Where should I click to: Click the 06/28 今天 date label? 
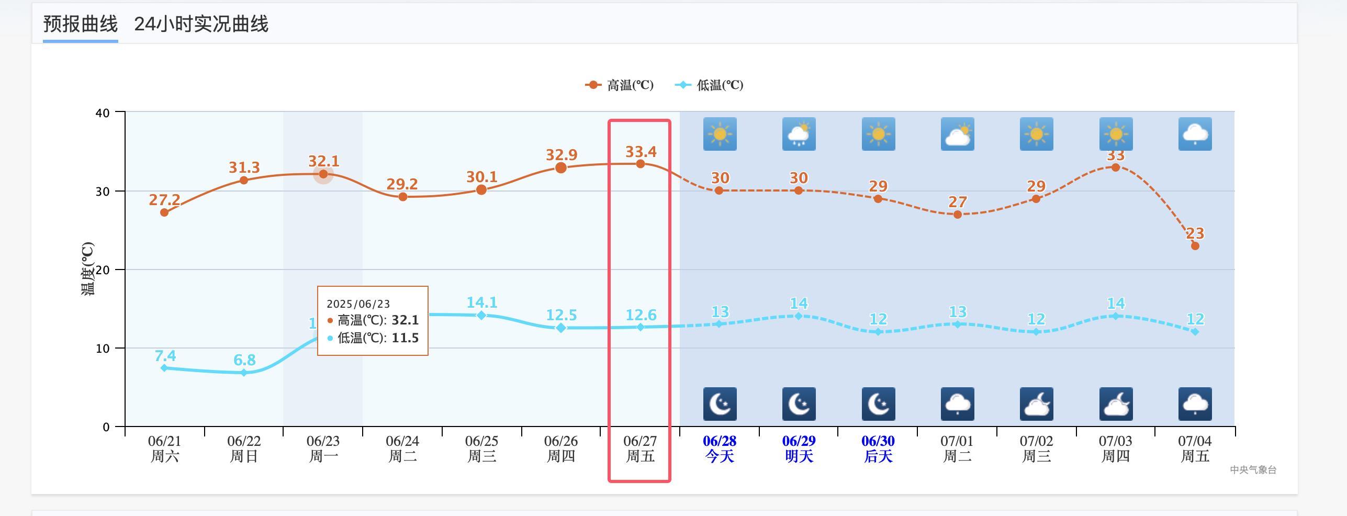[x=720, y=449]
